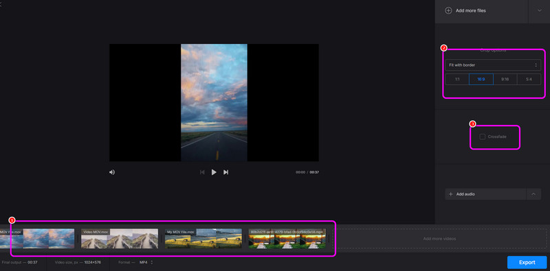The width and height of the screenshot is (550, 271).
Task: Click the Final output 00:37 label
Action: tap(20, 262)
